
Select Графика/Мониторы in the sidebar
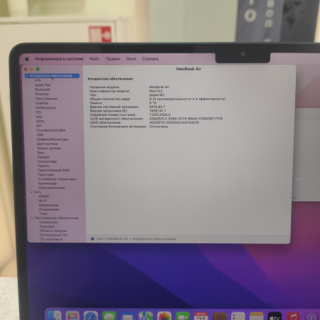pyautogui.click(x=53, y=139)
